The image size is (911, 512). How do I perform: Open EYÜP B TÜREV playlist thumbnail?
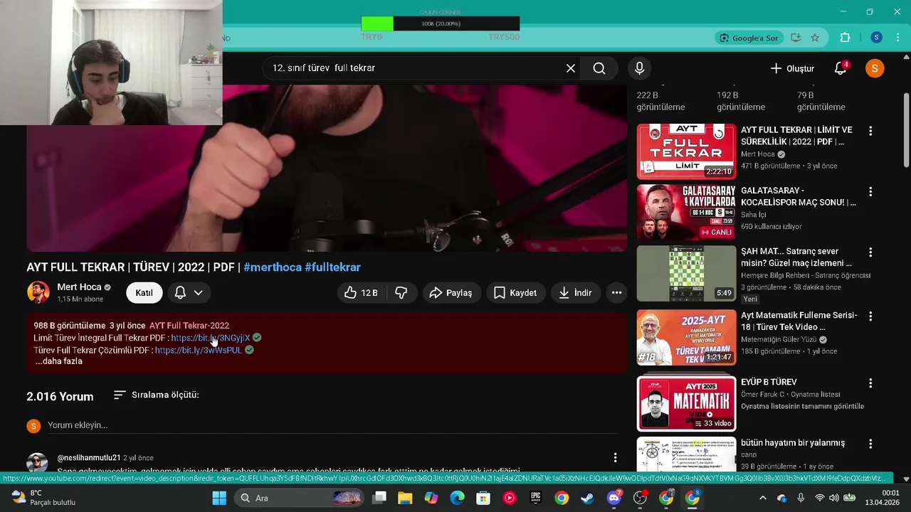[x=686, y=403]
